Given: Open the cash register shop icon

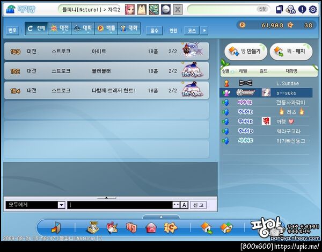Looking at the screenshot, I should [x=92, y=227].
